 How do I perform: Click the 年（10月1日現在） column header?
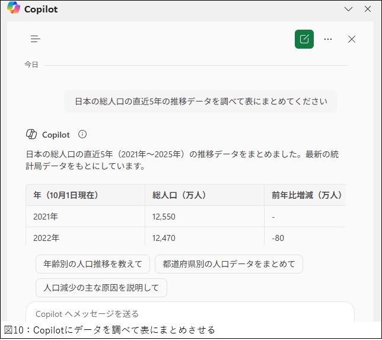point(66,195)
